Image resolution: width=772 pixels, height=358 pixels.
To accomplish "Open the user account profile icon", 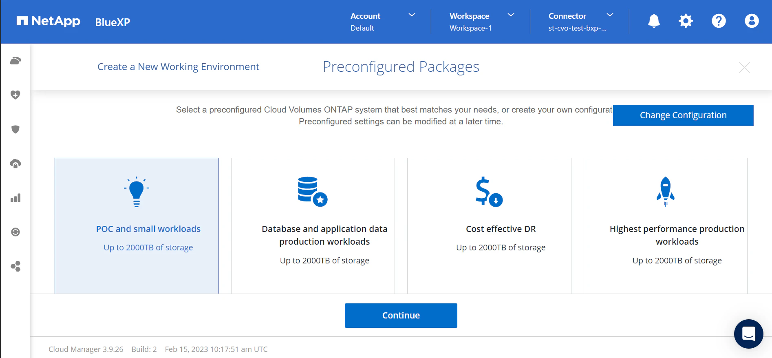I will pos(752,21).
